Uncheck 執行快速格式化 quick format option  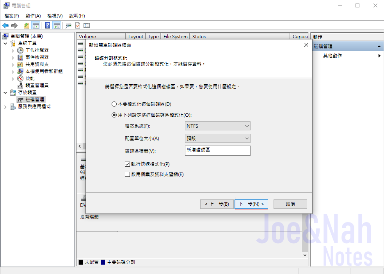[x=127, y=164]
